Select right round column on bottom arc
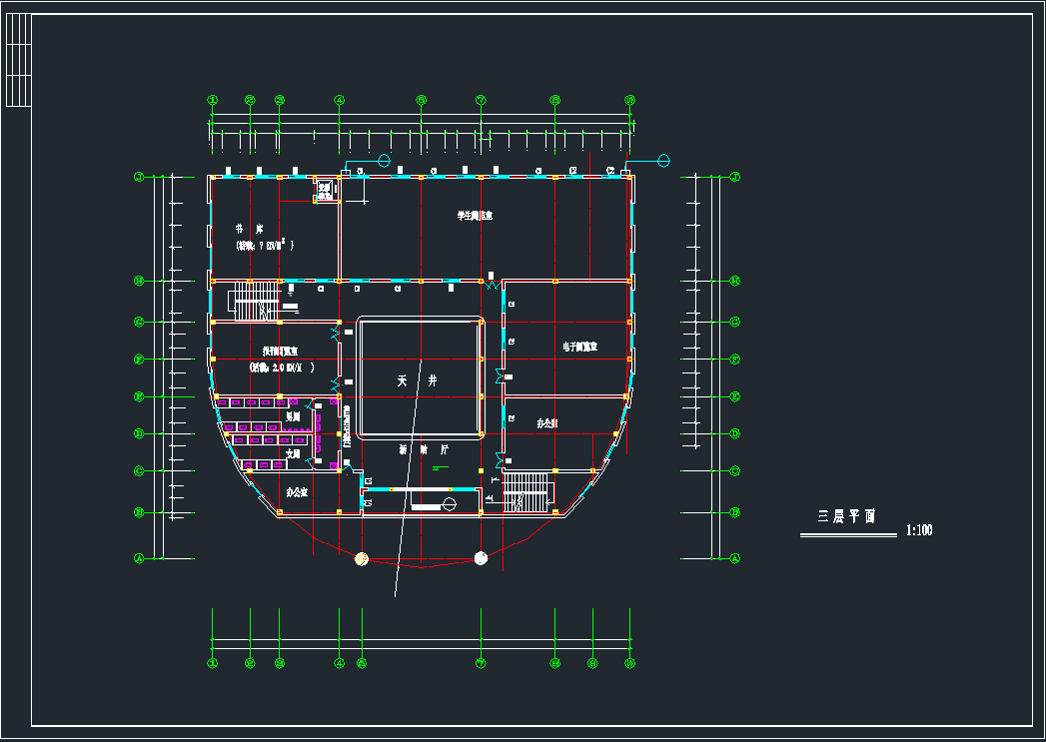 click(x=481, y=558)
